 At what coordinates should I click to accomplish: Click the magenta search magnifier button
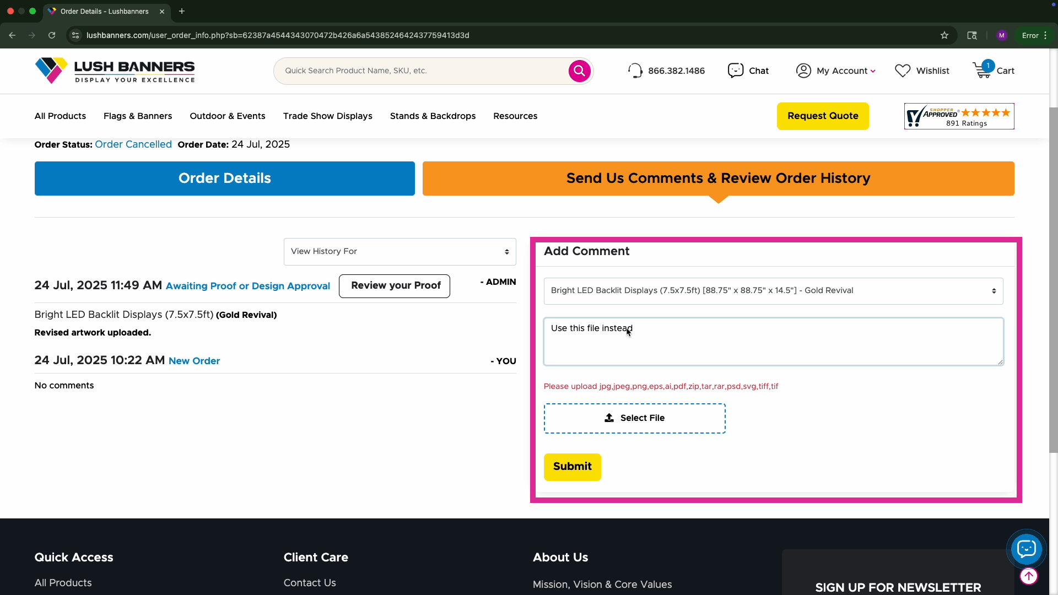click(x=579, y=71)
